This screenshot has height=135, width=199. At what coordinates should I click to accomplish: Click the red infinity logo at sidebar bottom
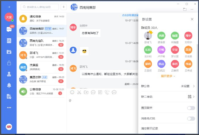[x=9, y=127]
